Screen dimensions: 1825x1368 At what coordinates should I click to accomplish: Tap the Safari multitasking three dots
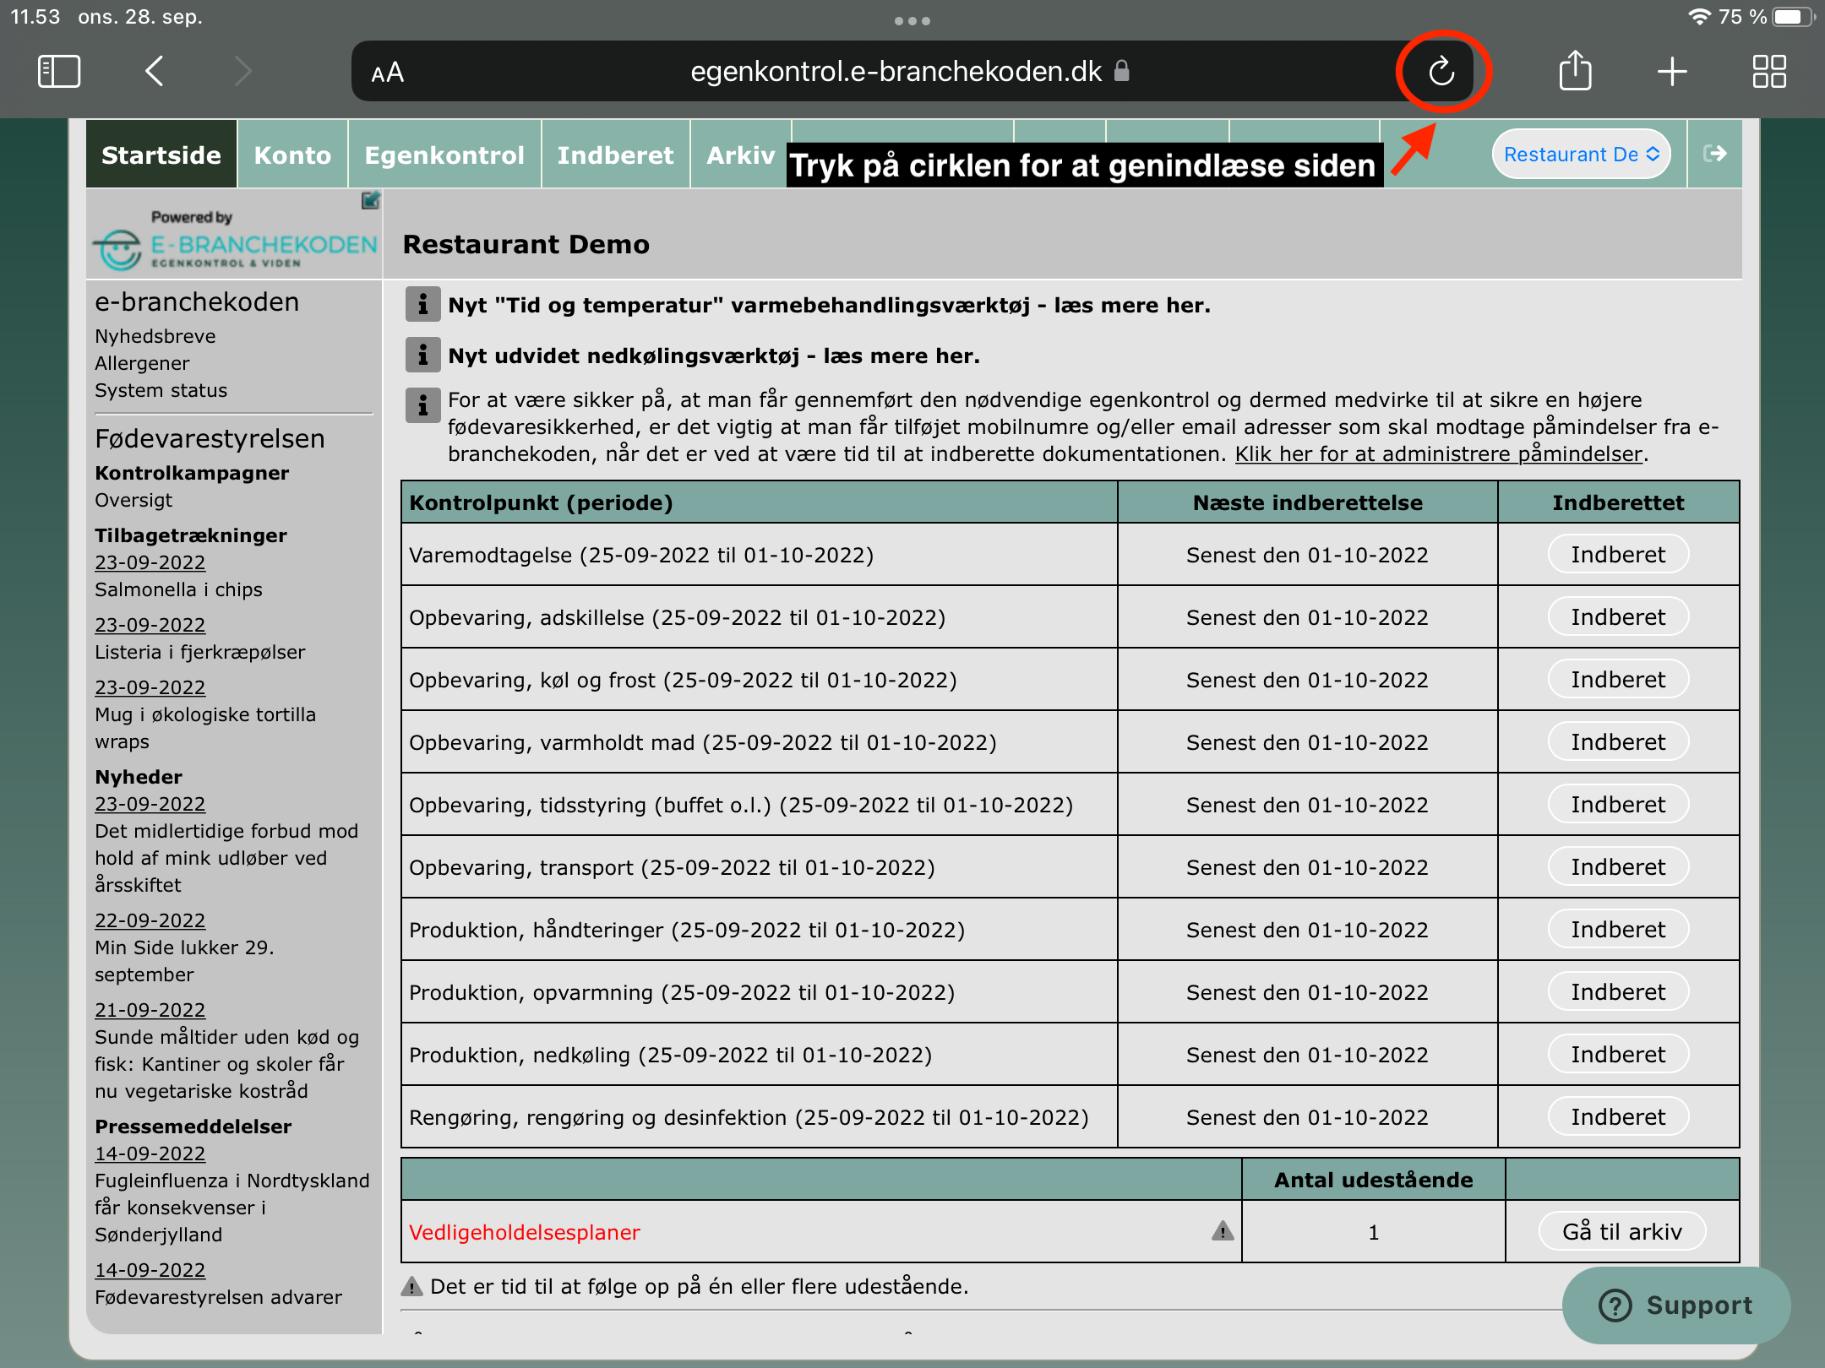(912, 21)
